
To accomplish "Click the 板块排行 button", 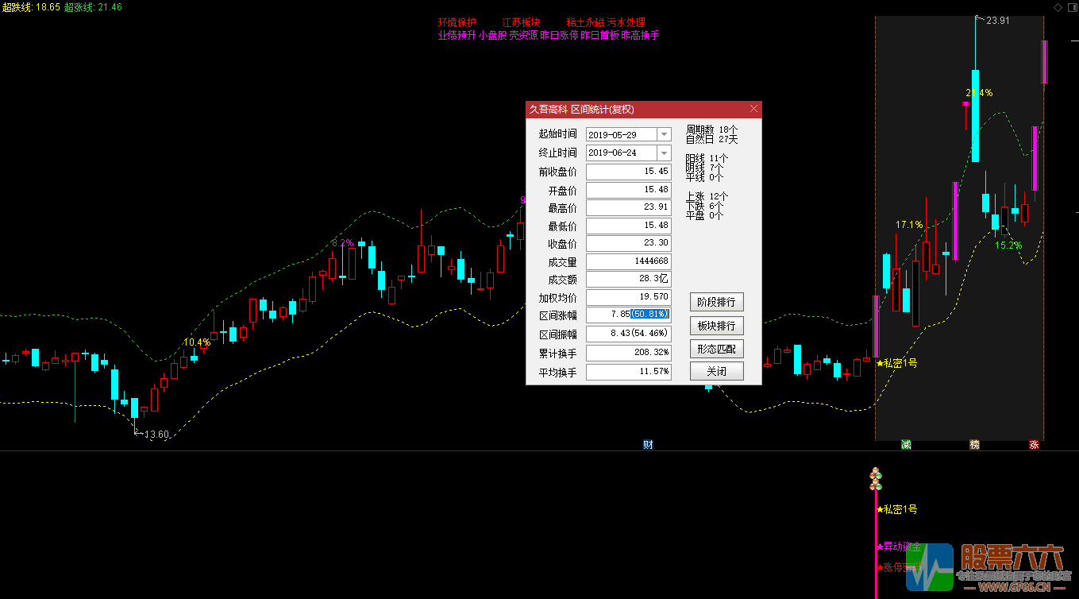I will pyautogui.click(x=715, y=325).
